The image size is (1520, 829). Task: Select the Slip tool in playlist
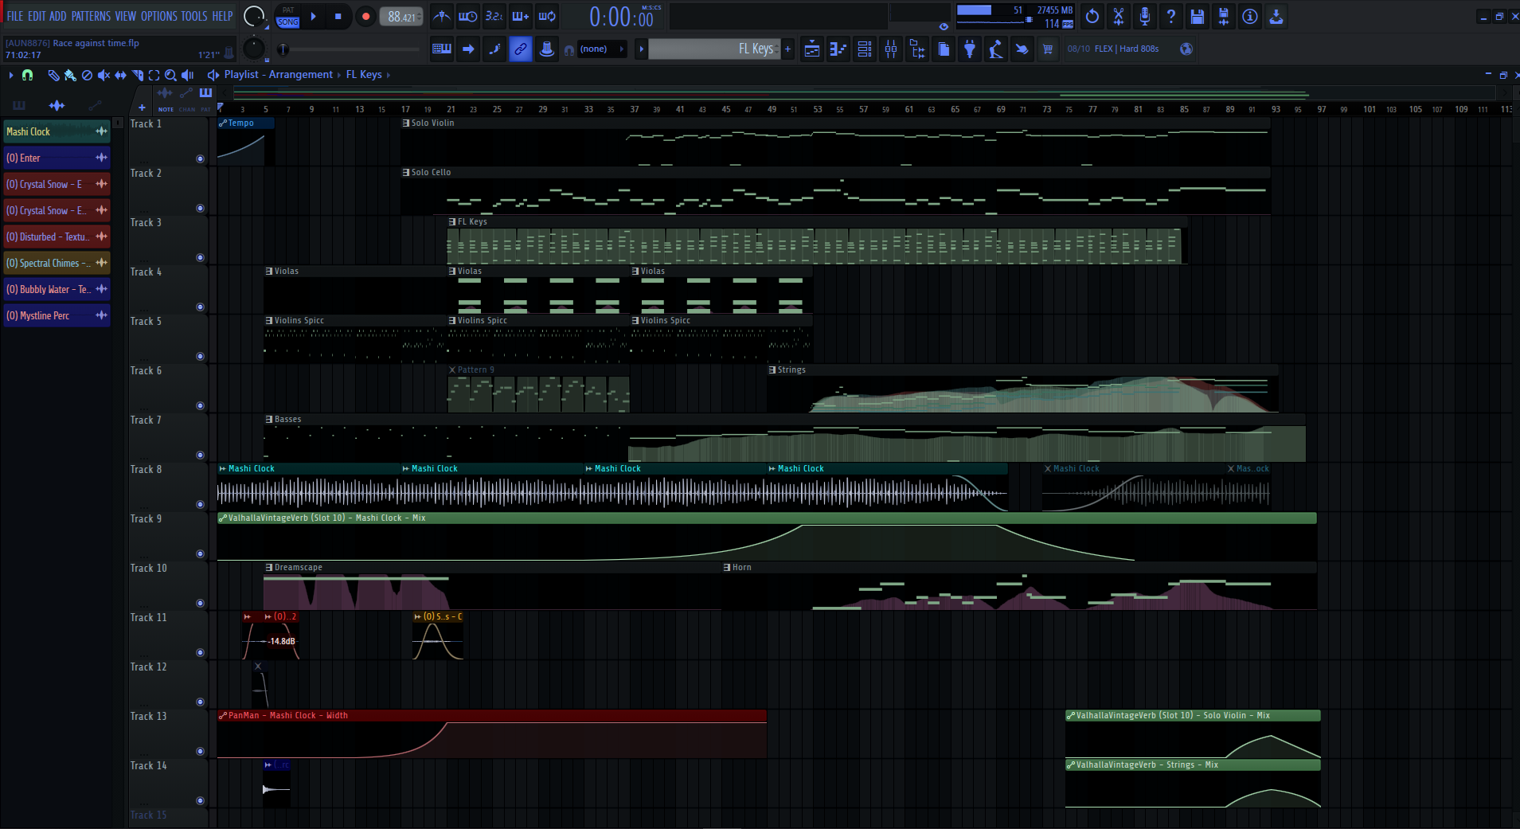120,75
